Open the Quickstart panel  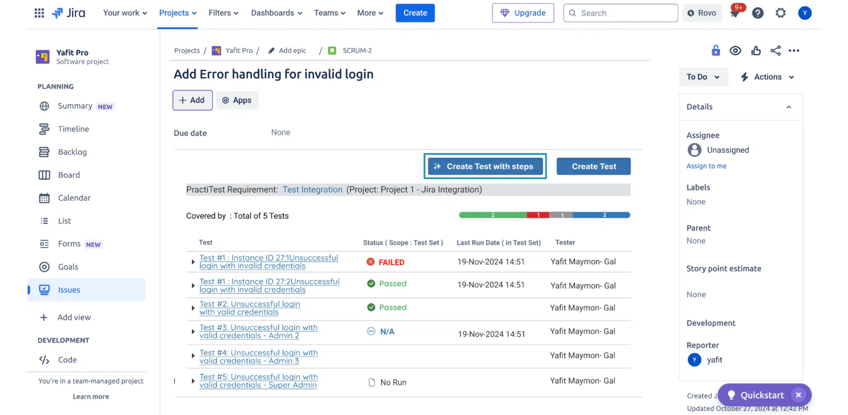[756, 395]
